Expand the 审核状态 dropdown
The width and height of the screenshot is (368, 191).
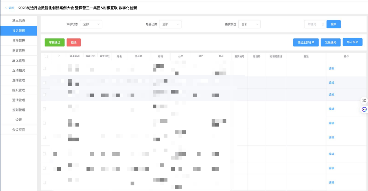[x=91, y=24]
